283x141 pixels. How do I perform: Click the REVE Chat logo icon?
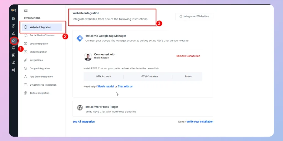click(x=14, y=10)
